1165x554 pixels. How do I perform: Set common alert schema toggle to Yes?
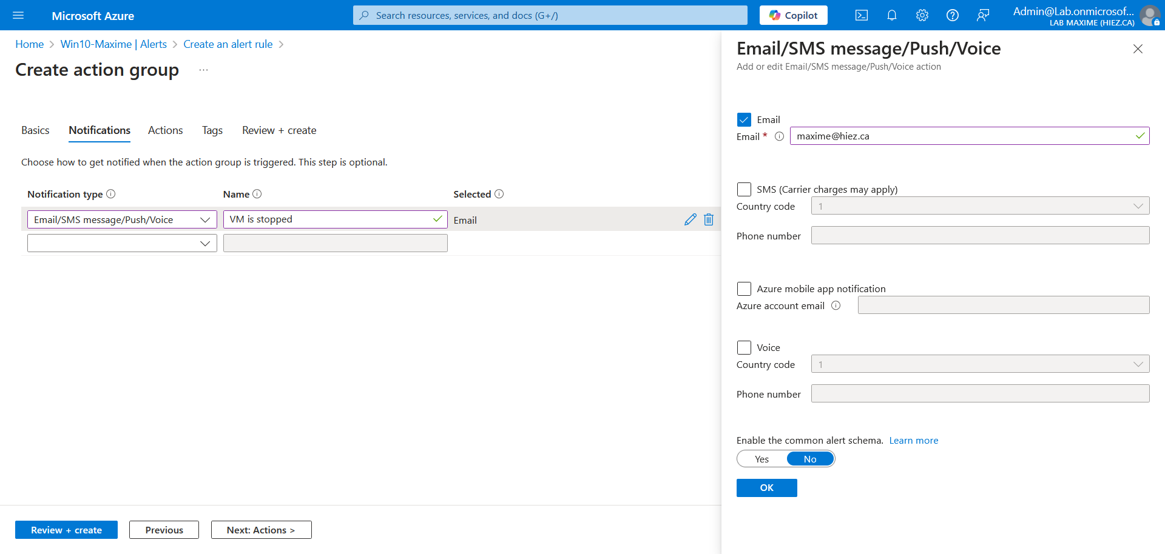[762, 459]
